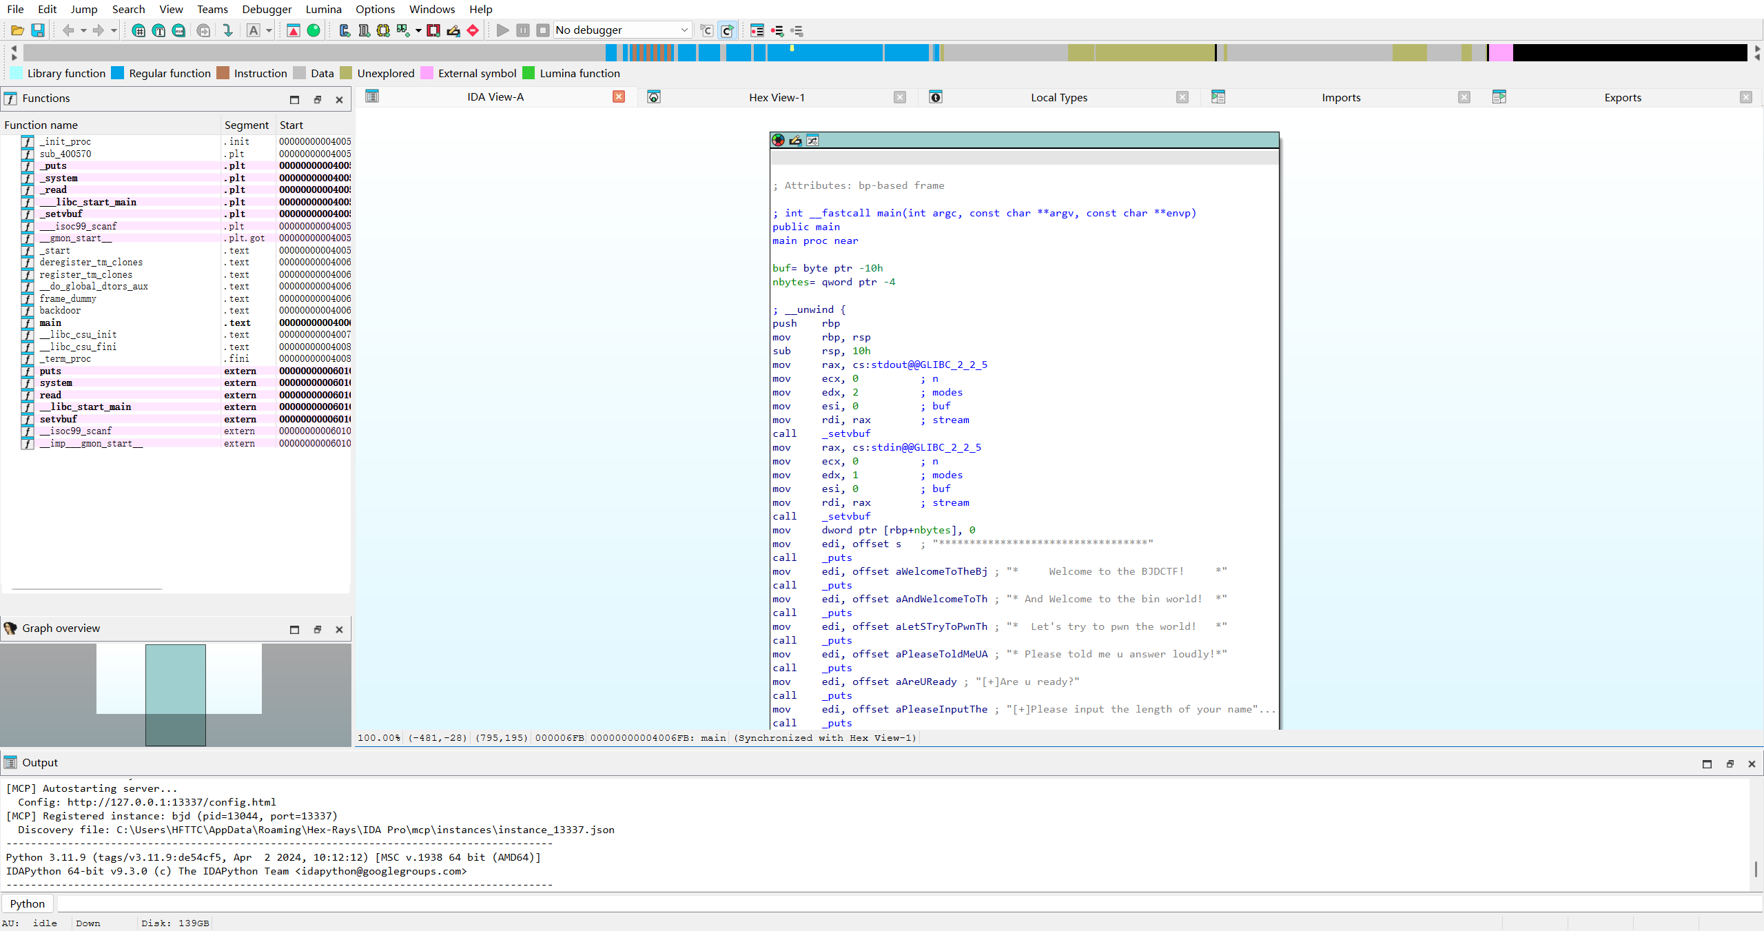Open the File menu
Image resolution: width=1764 pixels, height=931 pixels.
pyautogui.click(x=15, y=9)
